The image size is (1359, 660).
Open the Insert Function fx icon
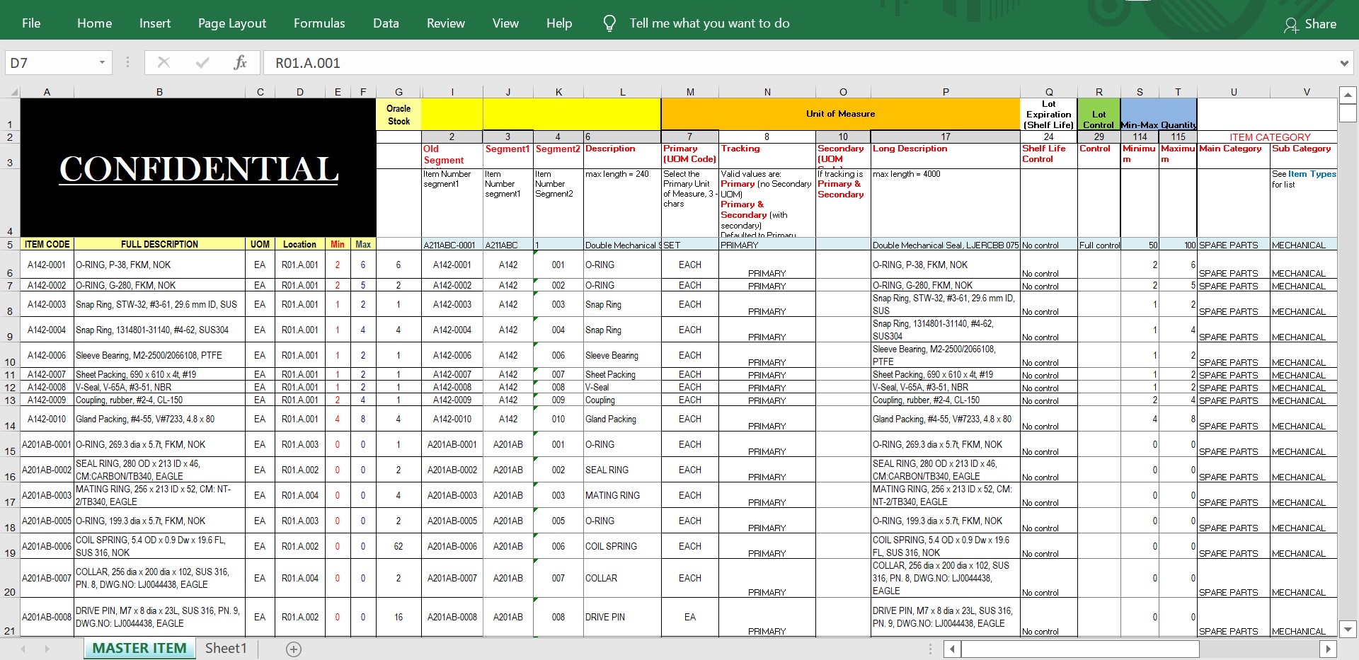(x=240, y=63)
